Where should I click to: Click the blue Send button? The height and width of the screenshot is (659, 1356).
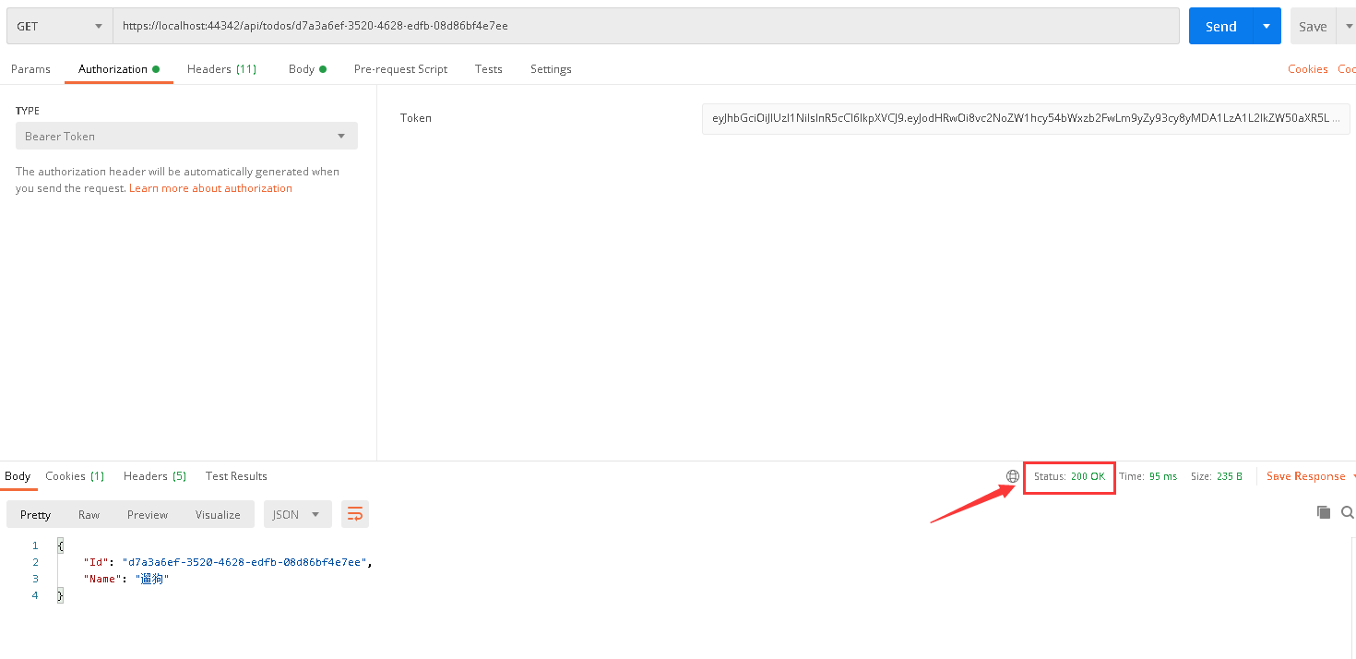1220,26
